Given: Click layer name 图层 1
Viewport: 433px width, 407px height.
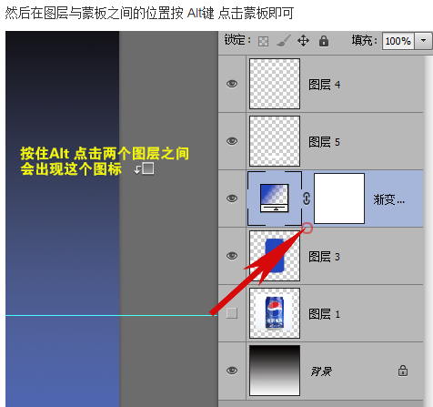Looking at the screenshot, I should coord(324,314).
